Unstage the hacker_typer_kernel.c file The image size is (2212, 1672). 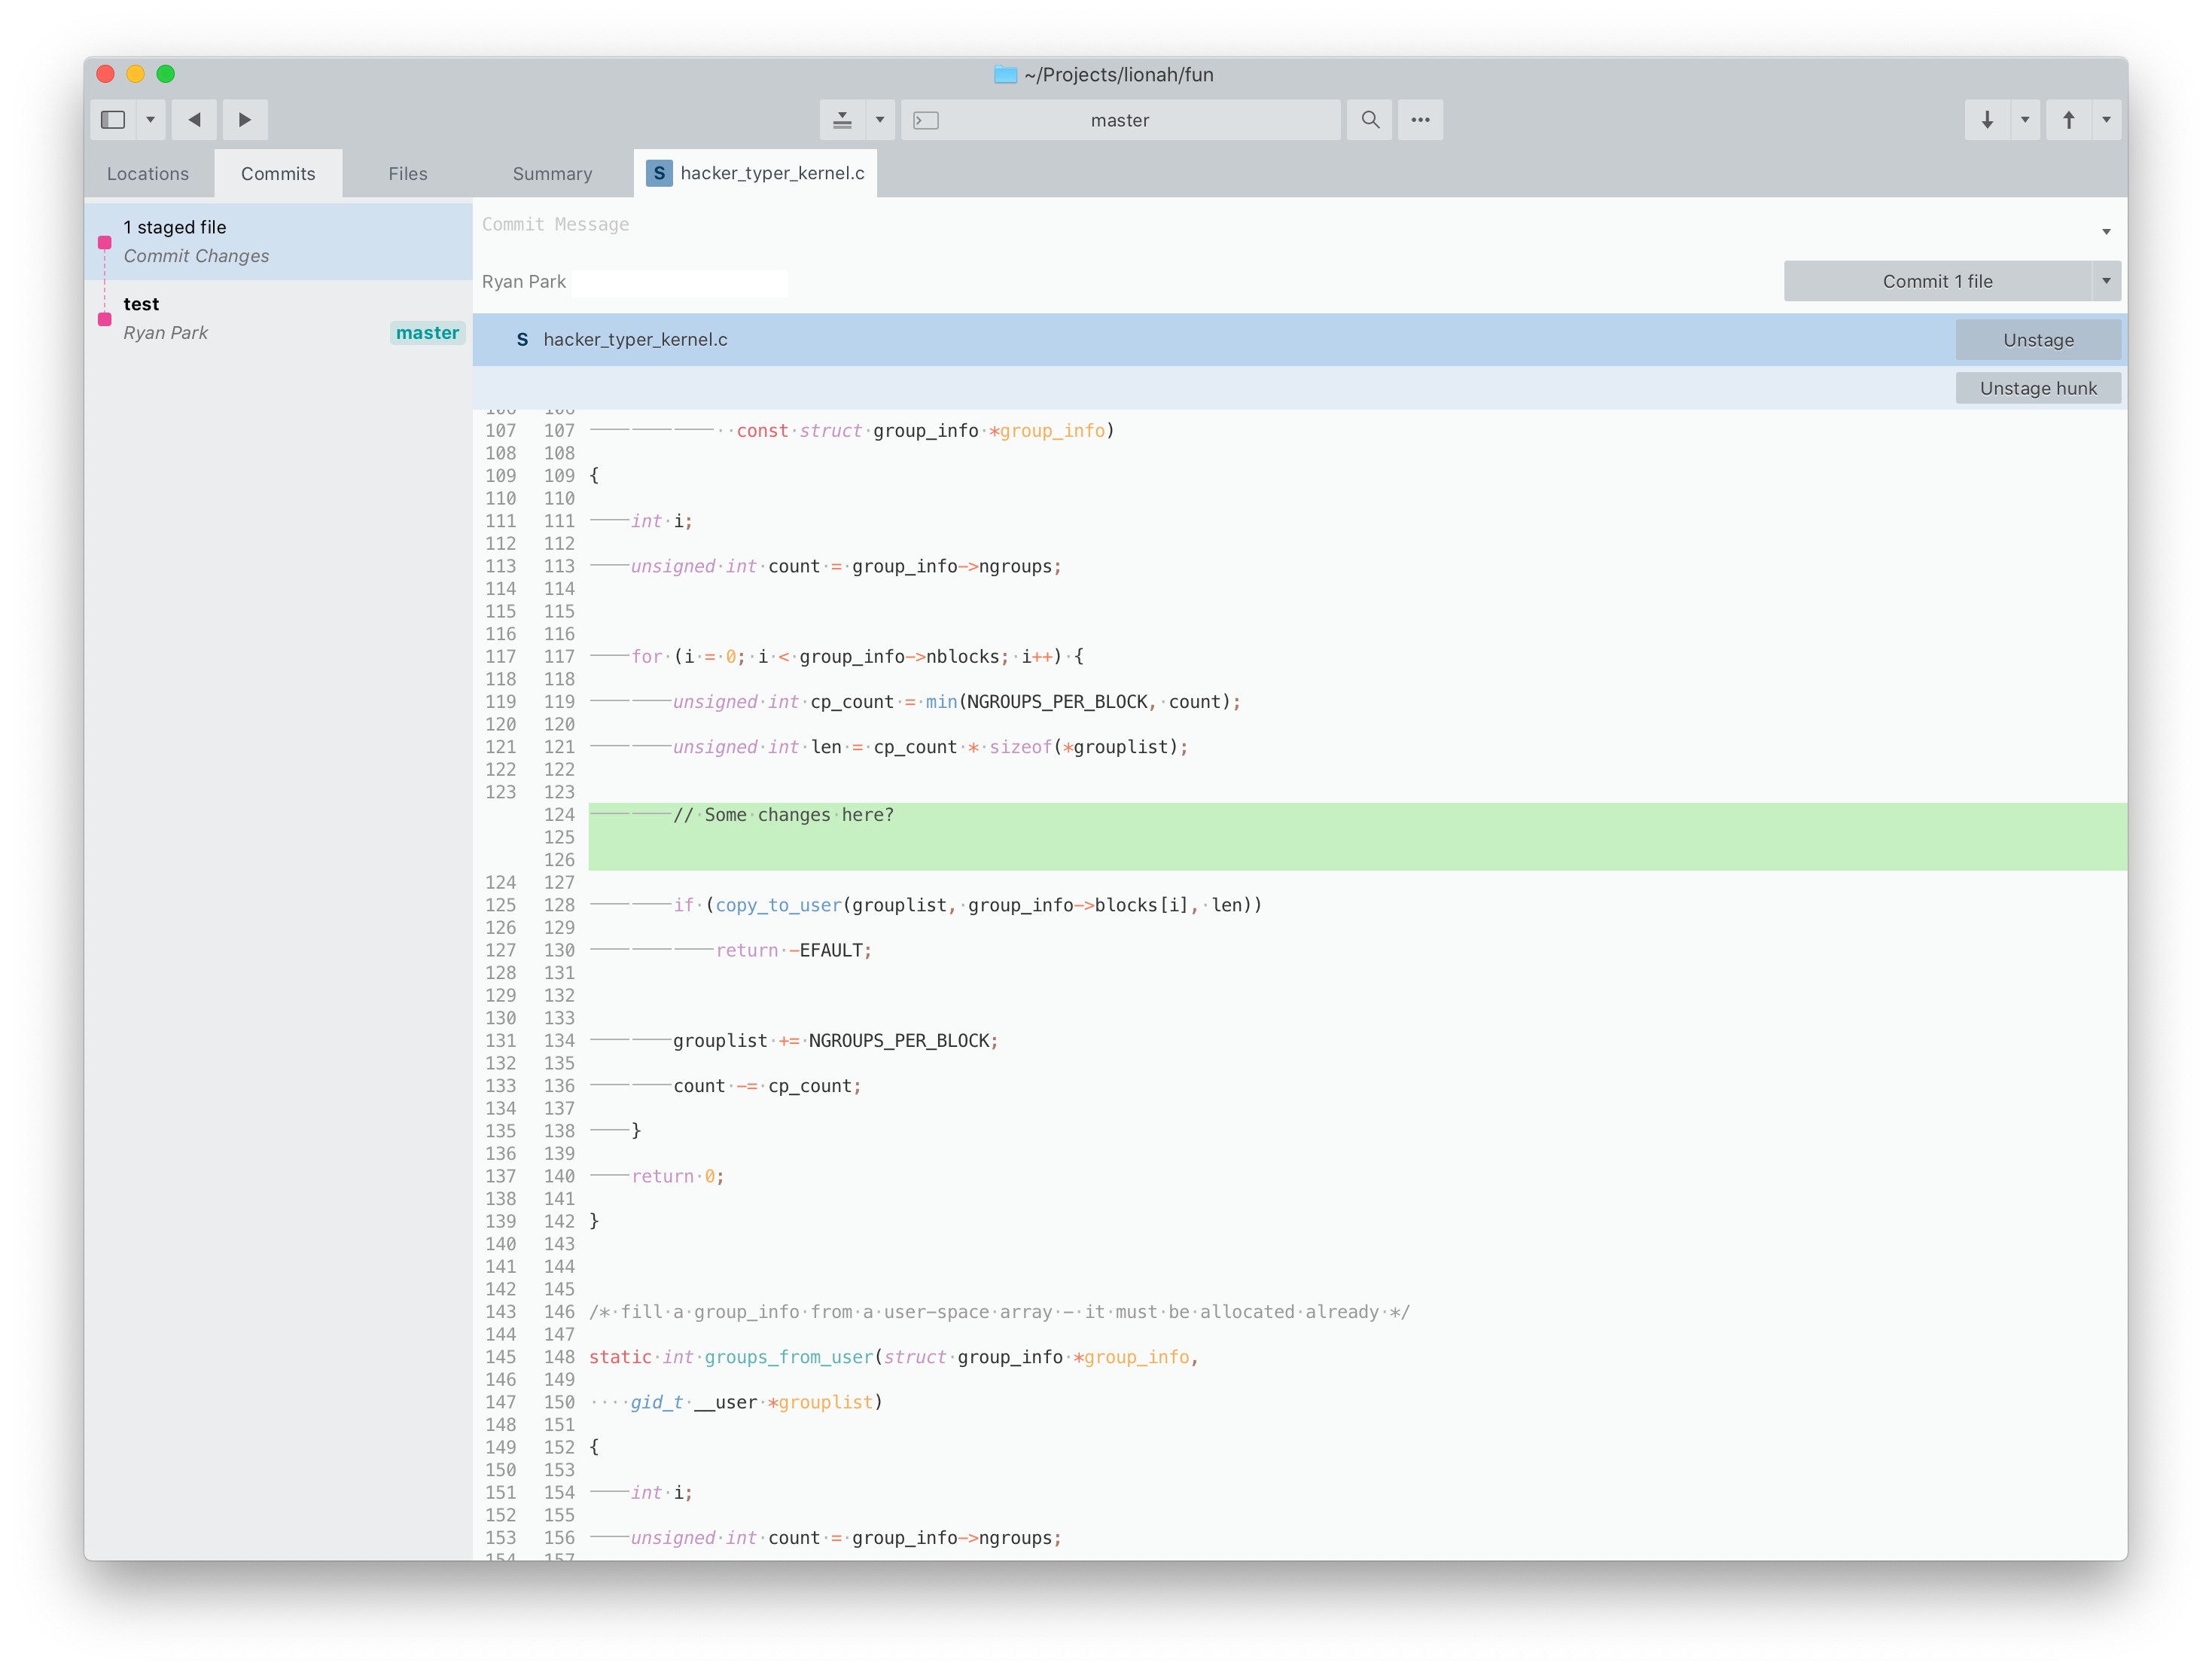(x=2038, y=339)
